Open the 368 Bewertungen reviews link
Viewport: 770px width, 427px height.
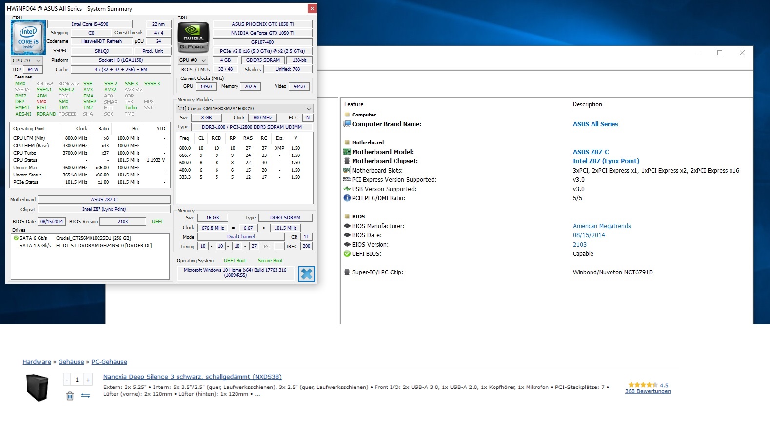click(648, 391)
